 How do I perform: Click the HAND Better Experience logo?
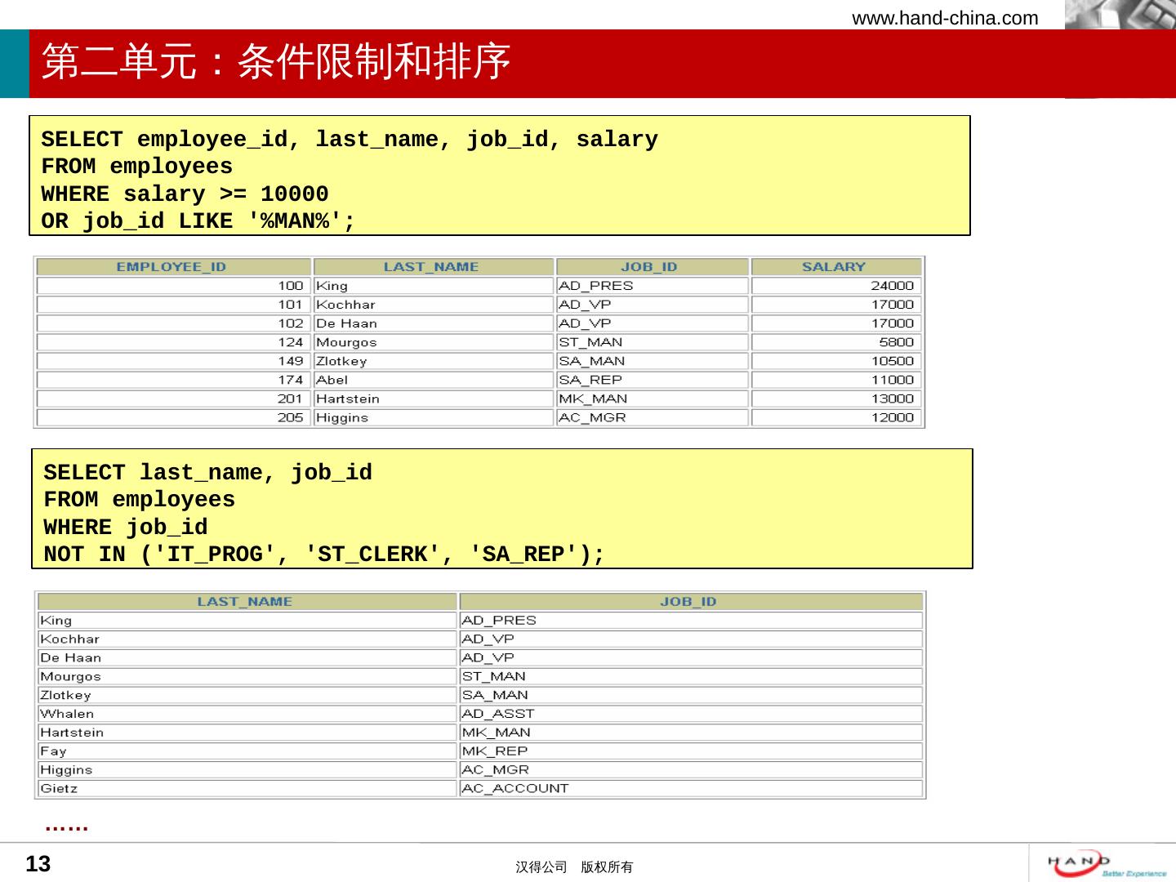point(1107,864)
